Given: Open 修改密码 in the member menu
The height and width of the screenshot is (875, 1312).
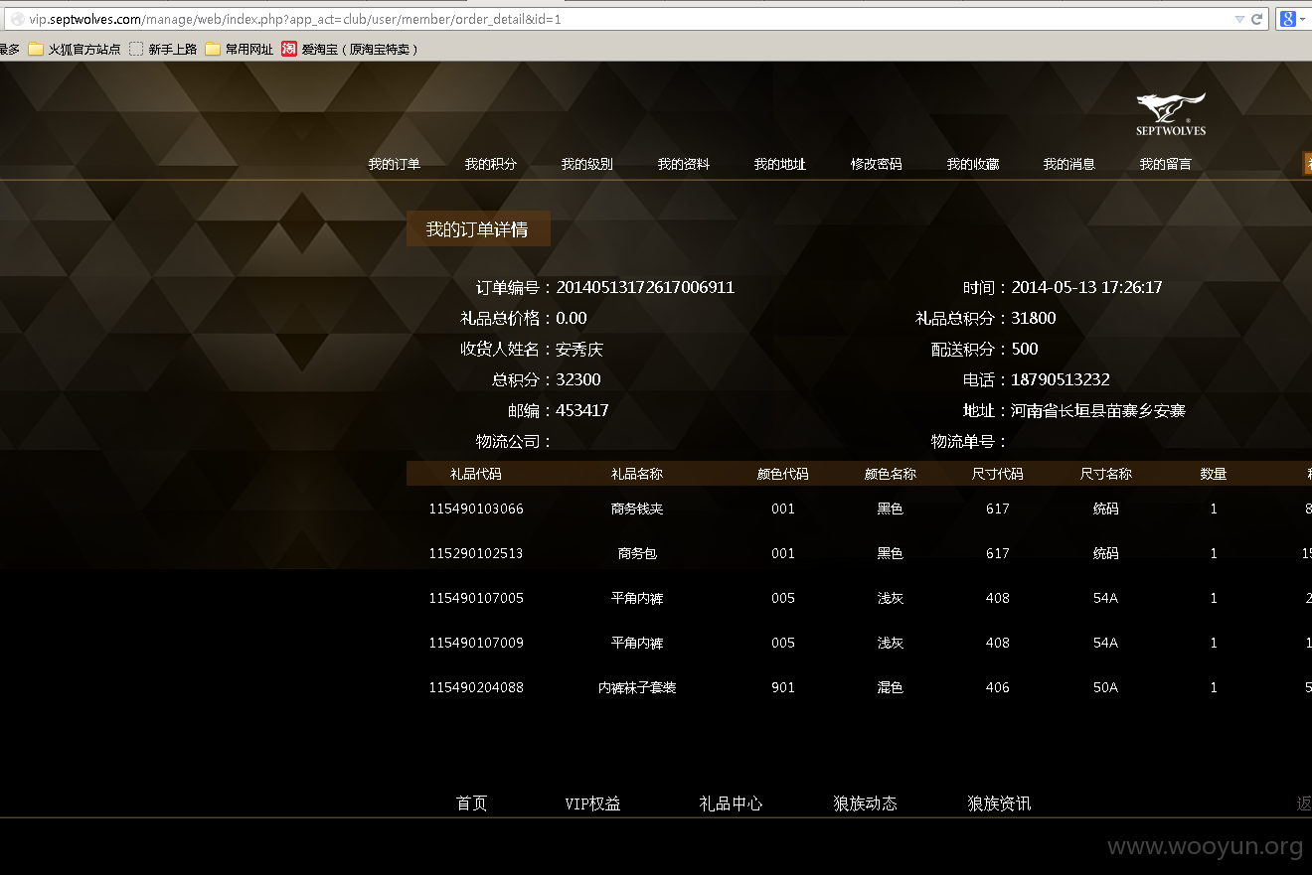Looking at the screenshot, I should pyautogui.click(x=877, y=164).
